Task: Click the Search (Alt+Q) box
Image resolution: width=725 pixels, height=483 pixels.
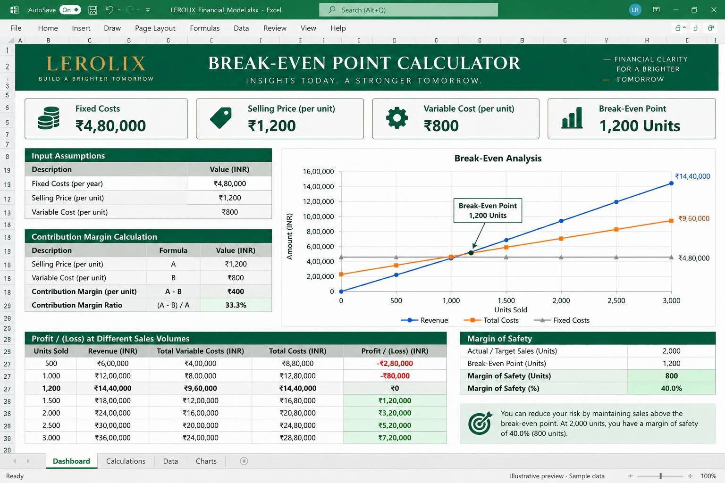Action: [x=408, y=10]
